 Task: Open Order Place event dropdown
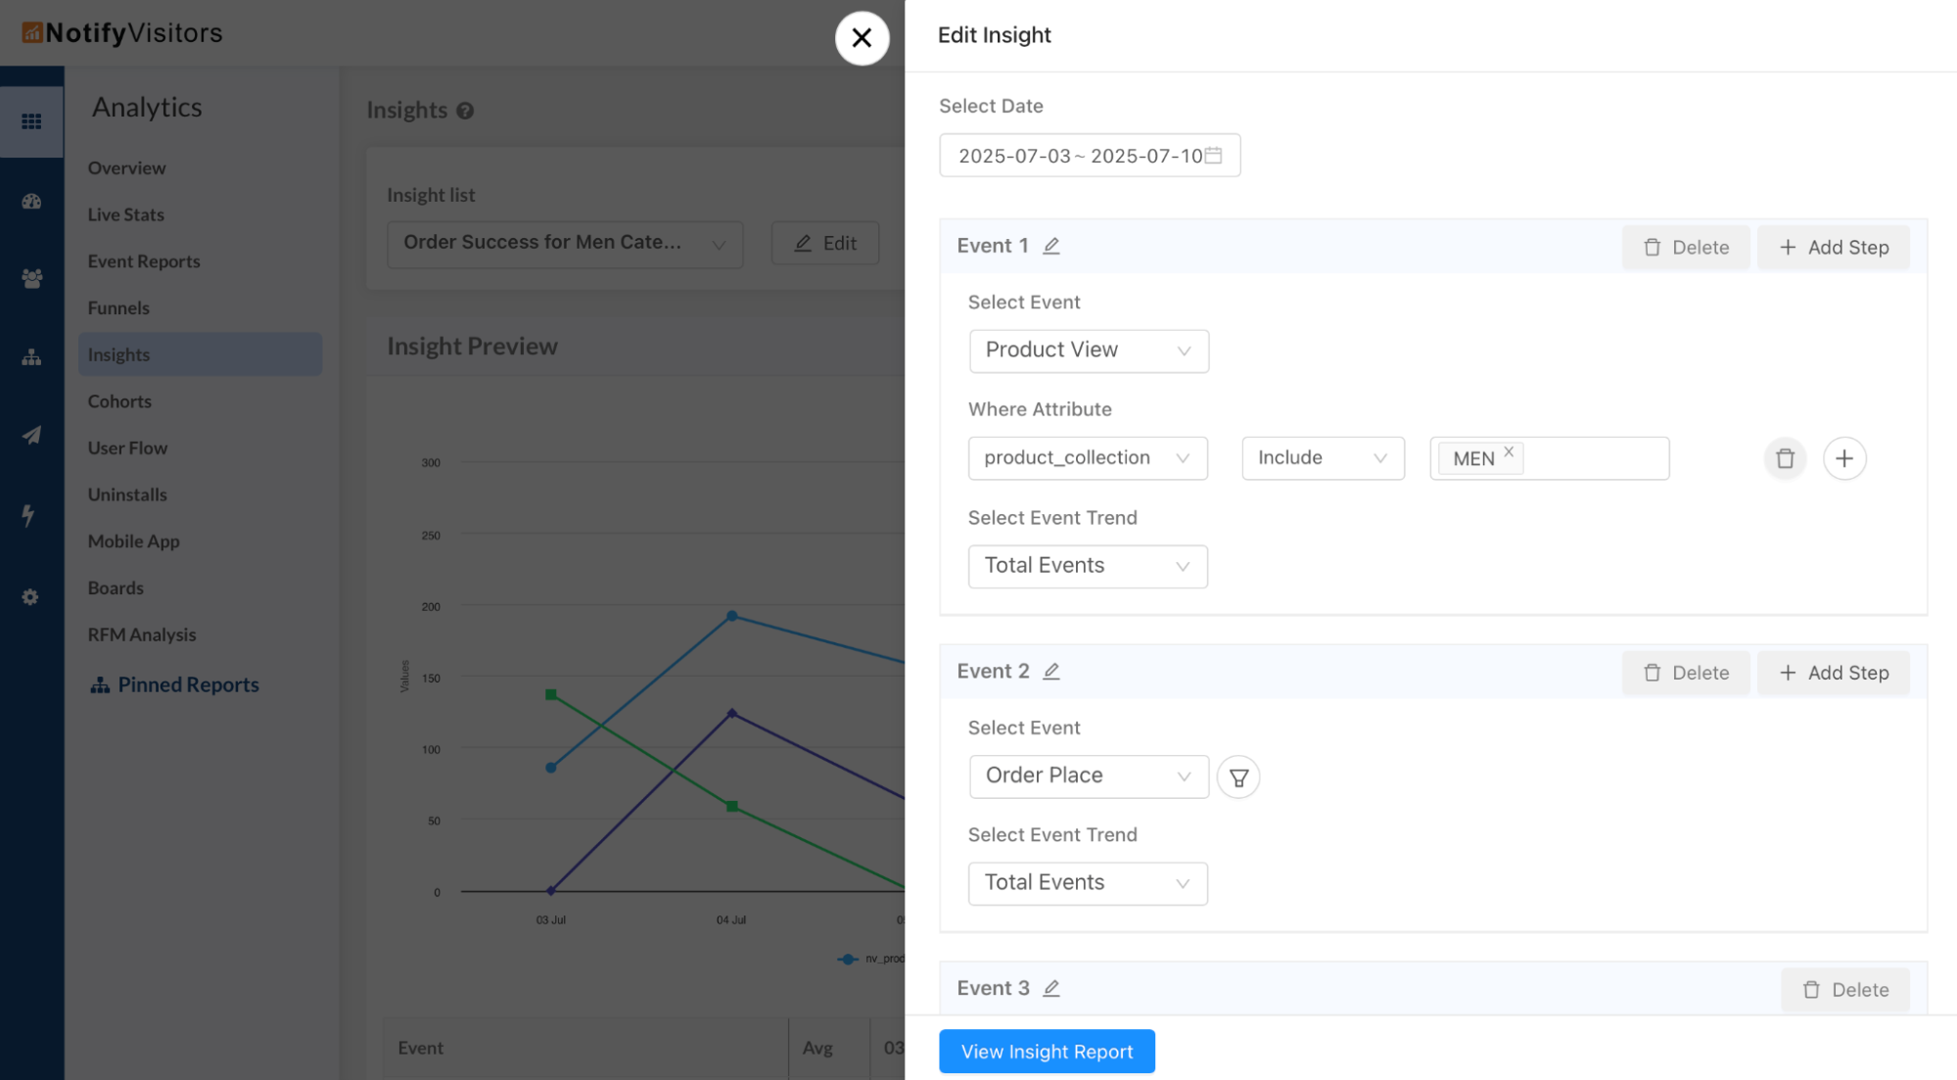1089,776
